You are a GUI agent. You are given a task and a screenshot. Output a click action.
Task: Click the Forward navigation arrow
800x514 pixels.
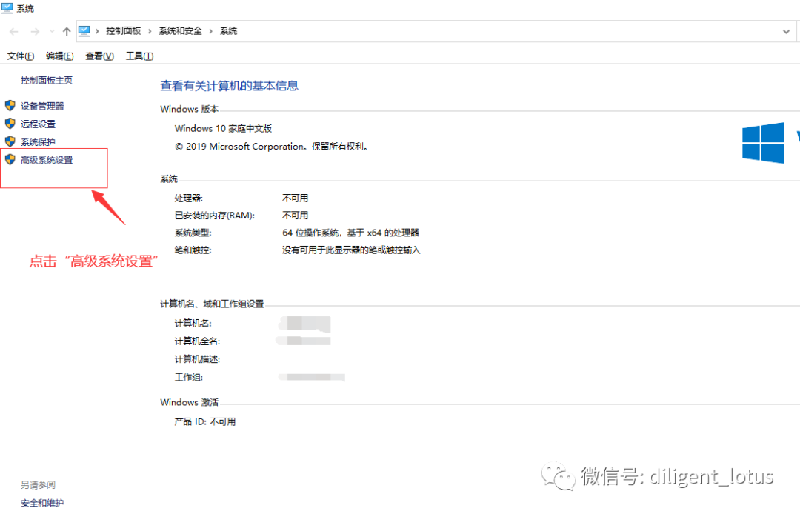[x=35, y=32]
